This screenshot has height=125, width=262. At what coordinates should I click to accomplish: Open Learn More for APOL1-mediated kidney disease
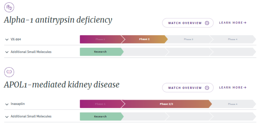pos(233,88)
